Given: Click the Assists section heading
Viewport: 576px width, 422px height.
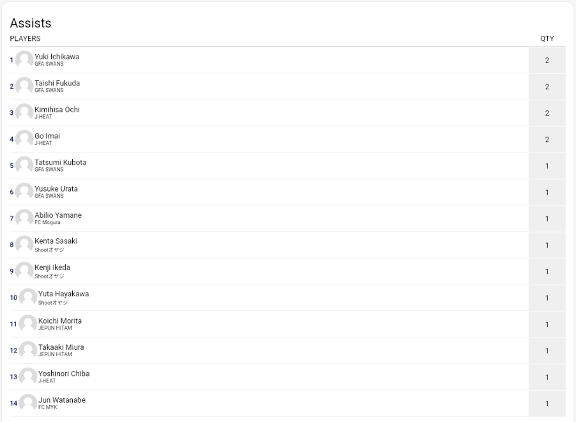Looking at the screenshot, I should point(31,23).
